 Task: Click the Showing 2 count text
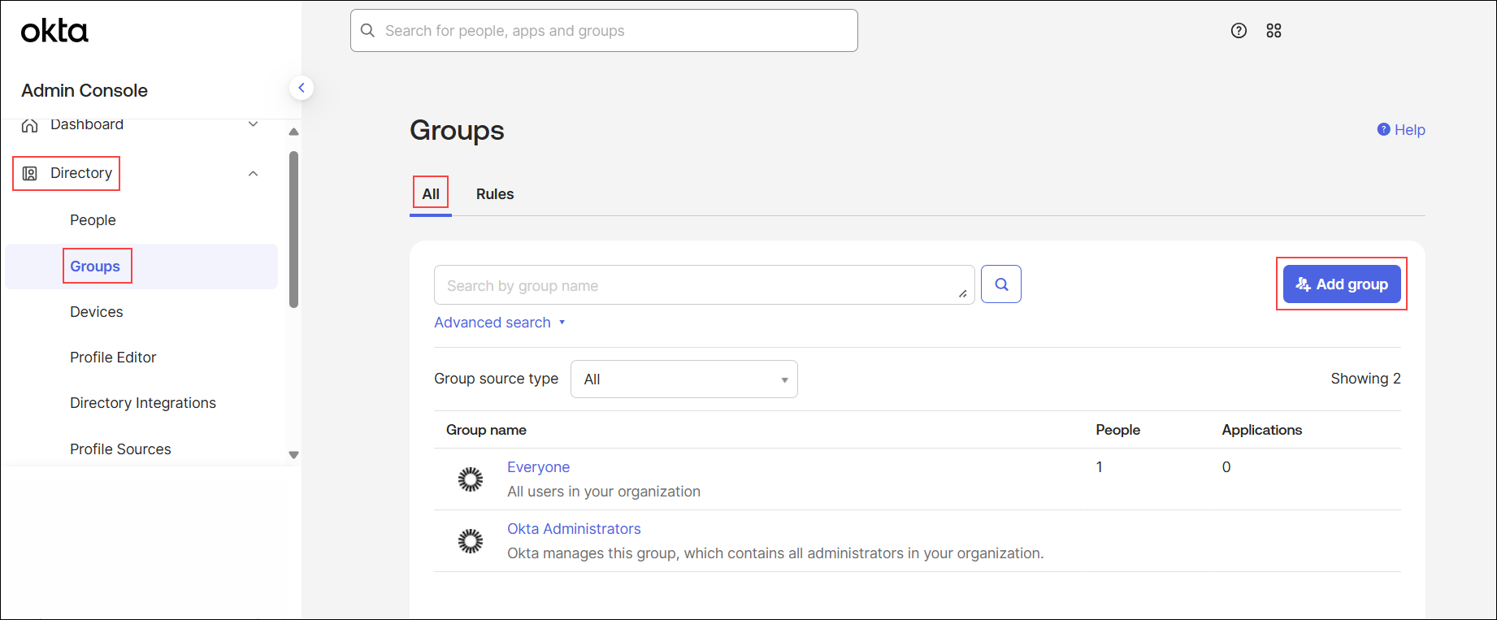point(1365,379)
